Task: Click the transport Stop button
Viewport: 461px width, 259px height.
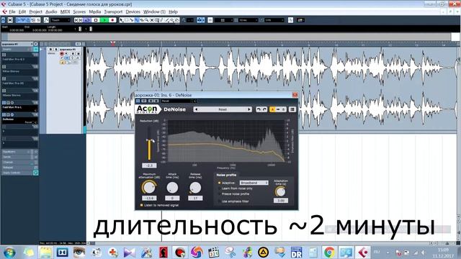Action: pyautogui.click(x=96, y=20)
